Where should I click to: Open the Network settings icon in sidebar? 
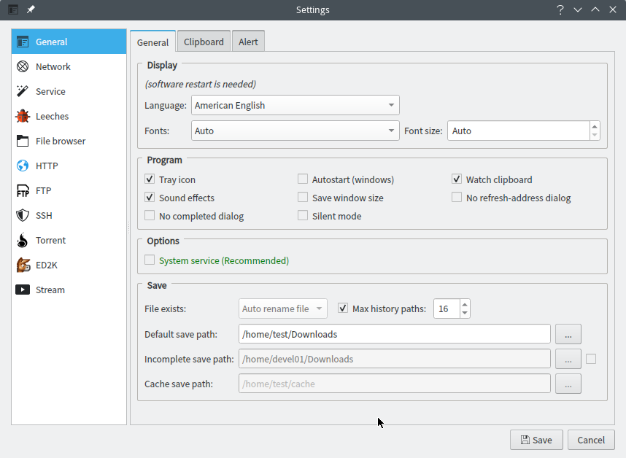pos(23,66)
